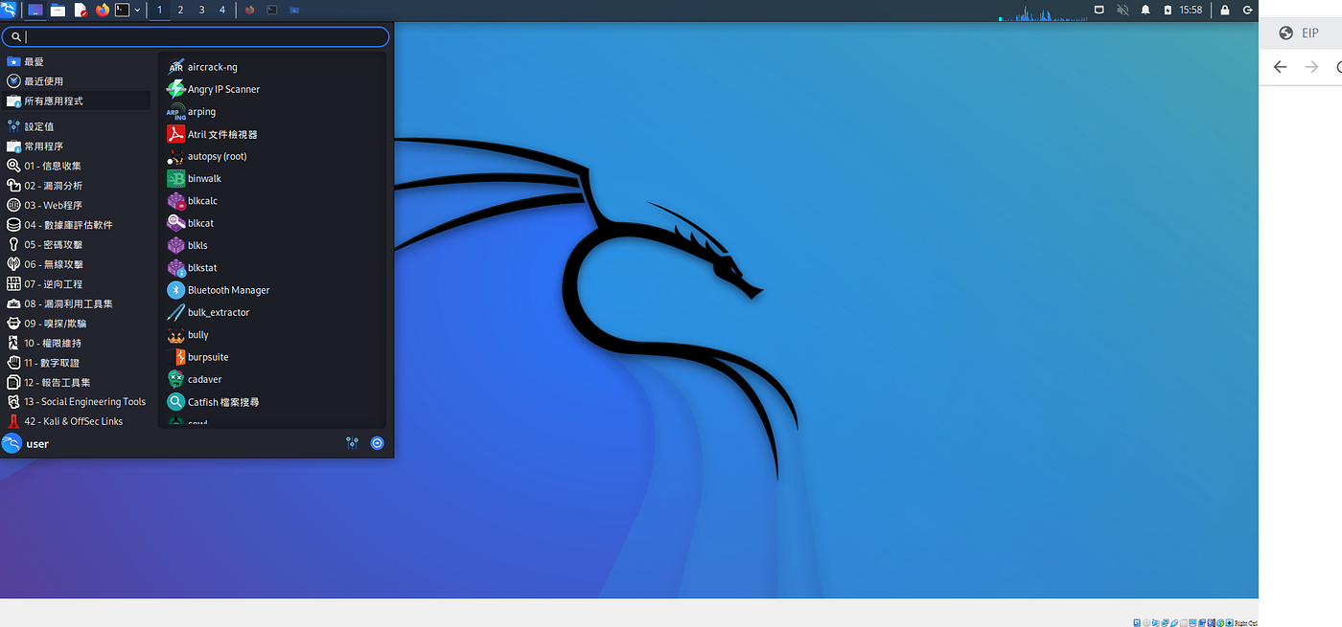Switch to workspace 2
Screen dimensions: 1342x627
[179, 10]
